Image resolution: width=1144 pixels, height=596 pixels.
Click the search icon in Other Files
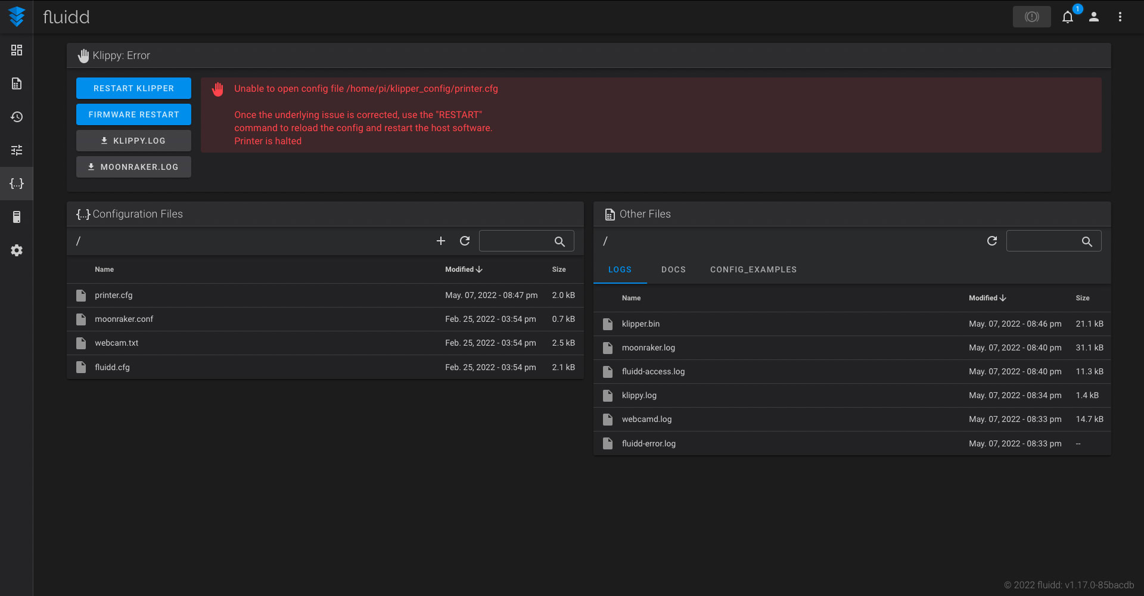click(1087, 241)
